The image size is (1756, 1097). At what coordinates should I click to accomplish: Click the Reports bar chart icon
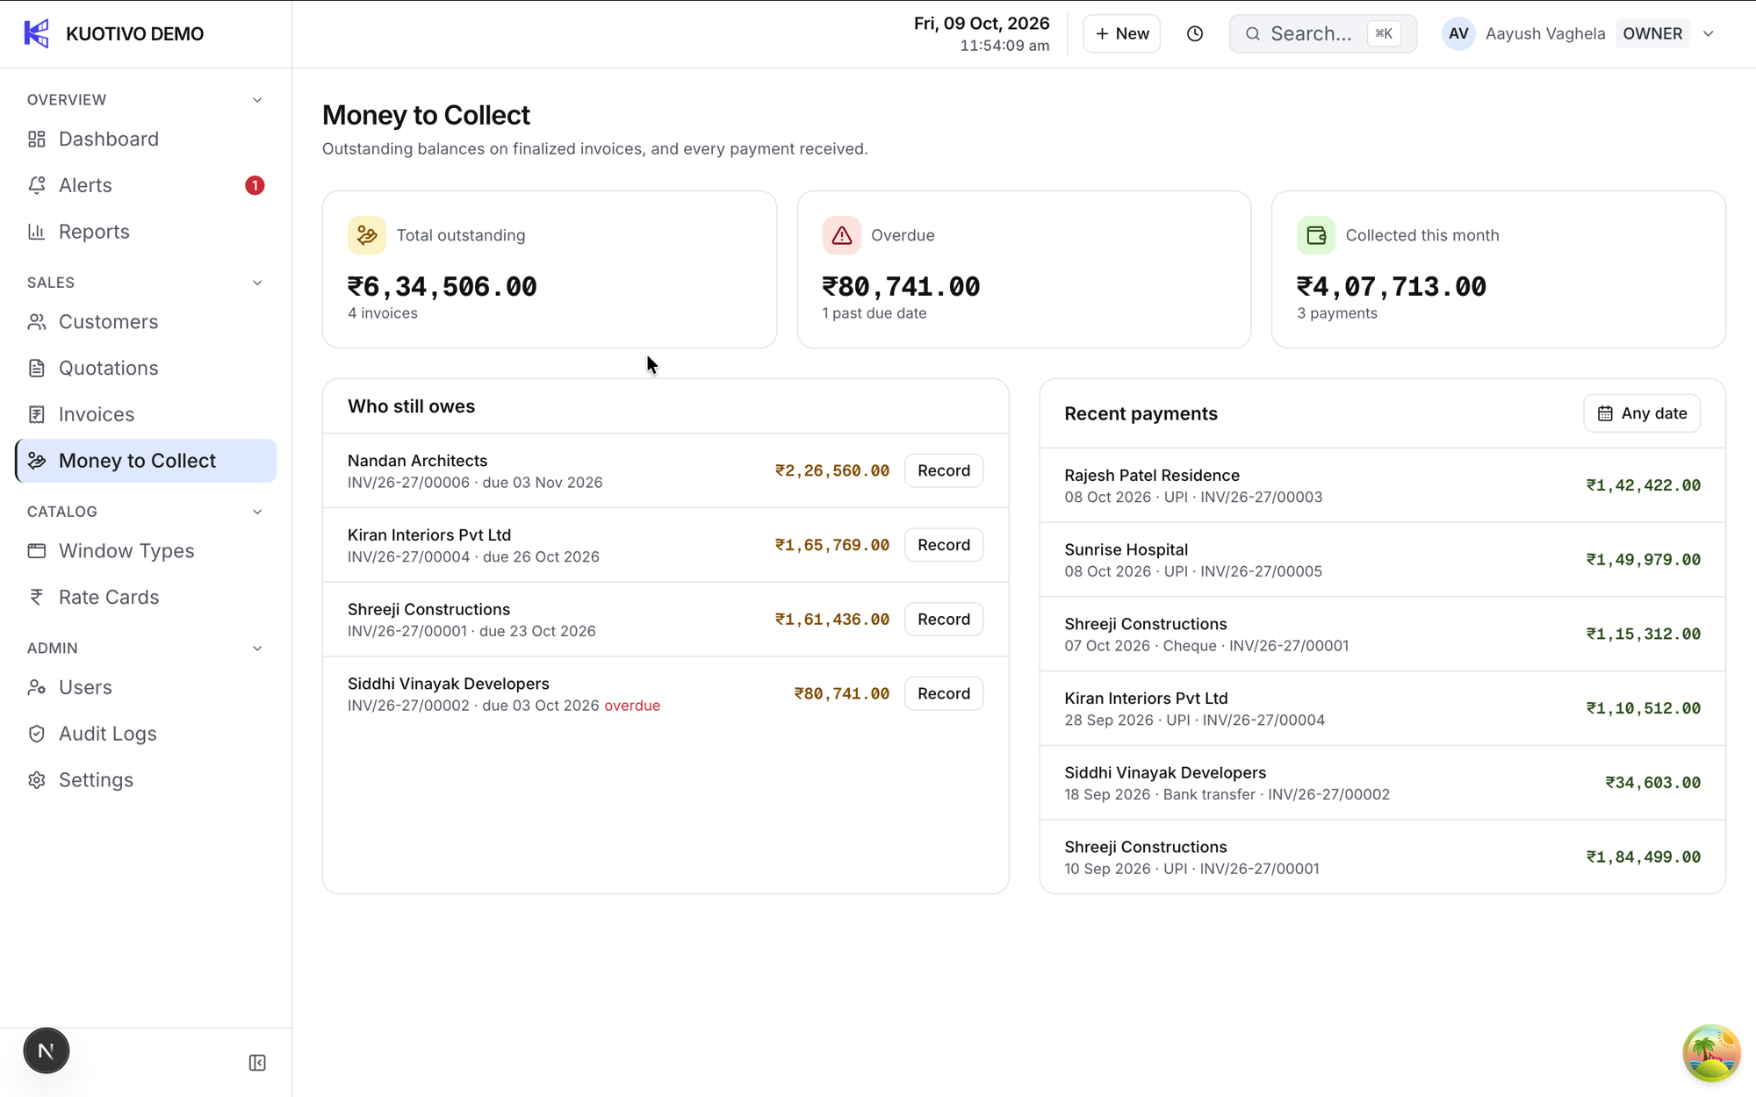tap(37, 232)
